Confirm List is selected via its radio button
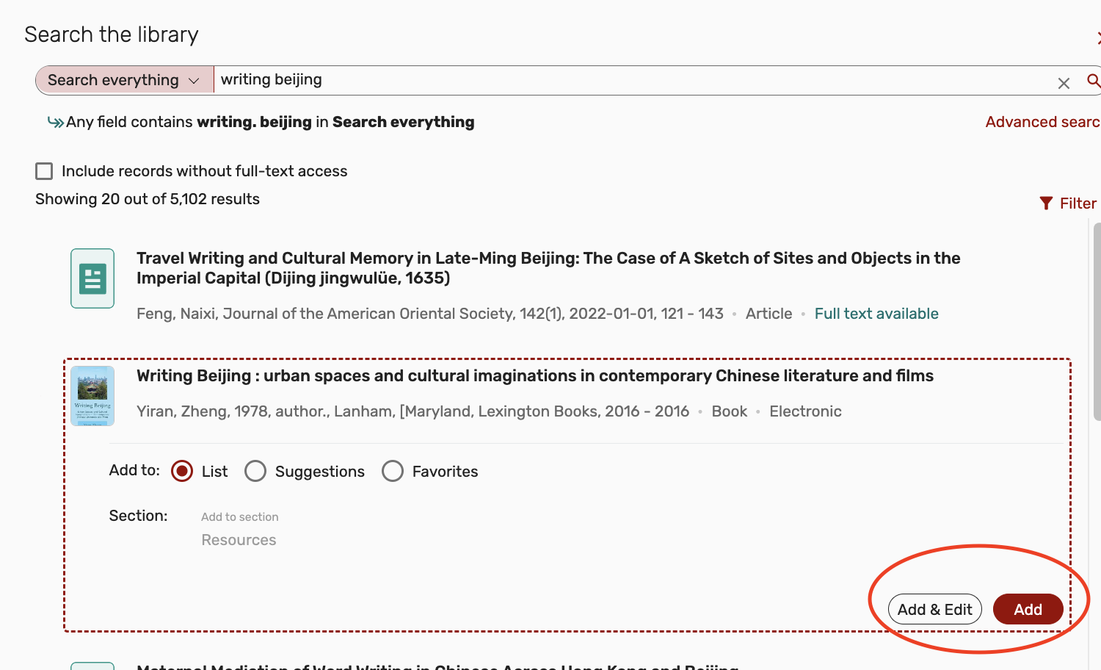The height and width of the screenshot is (670, 1101). [x=181, y=471]
